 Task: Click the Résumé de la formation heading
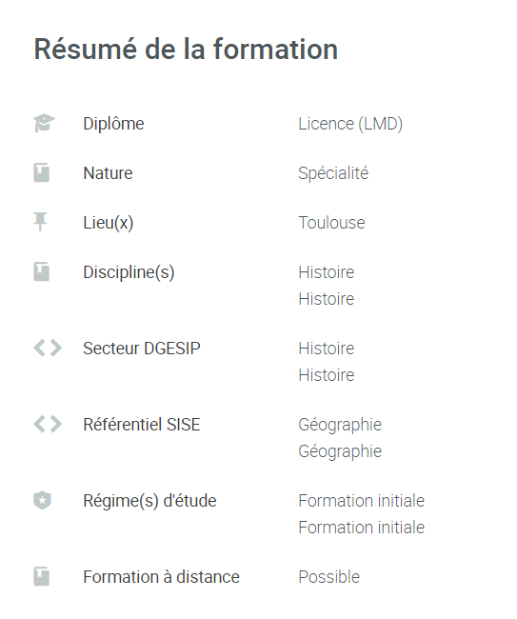point(186,50)
